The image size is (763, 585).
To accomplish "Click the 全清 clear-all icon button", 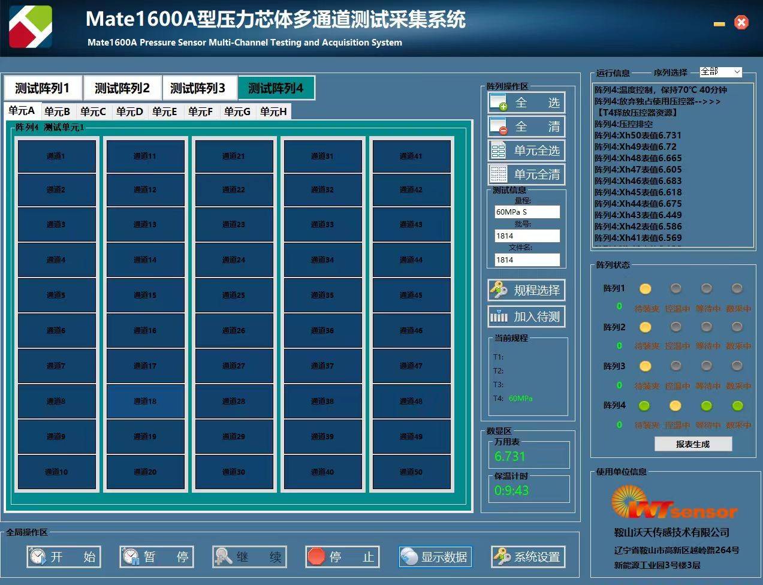I will tap(526, 126).
